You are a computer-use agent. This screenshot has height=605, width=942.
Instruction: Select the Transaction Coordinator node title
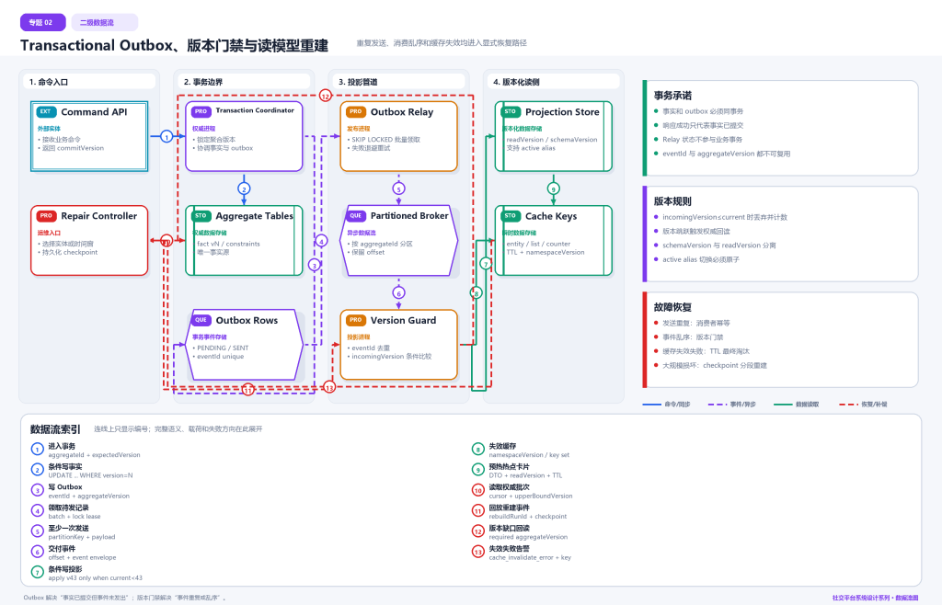coord(255,110)
